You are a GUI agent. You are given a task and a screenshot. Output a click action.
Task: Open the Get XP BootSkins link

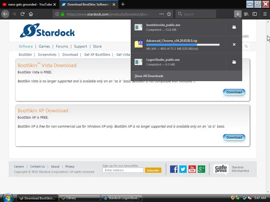tap(97, 55)
